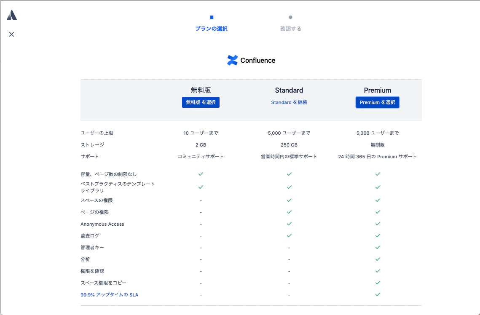Screen dimensions: 480x315
Task: Select the 250 GB storage cell
Action: 289,145
